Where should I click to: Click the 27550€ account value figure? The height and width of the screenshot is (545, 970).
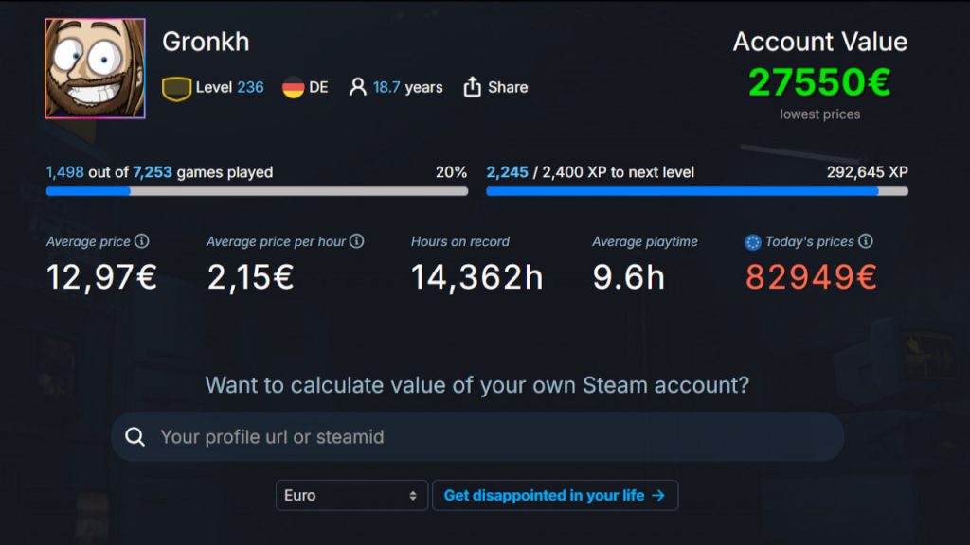tap(819, 82)
